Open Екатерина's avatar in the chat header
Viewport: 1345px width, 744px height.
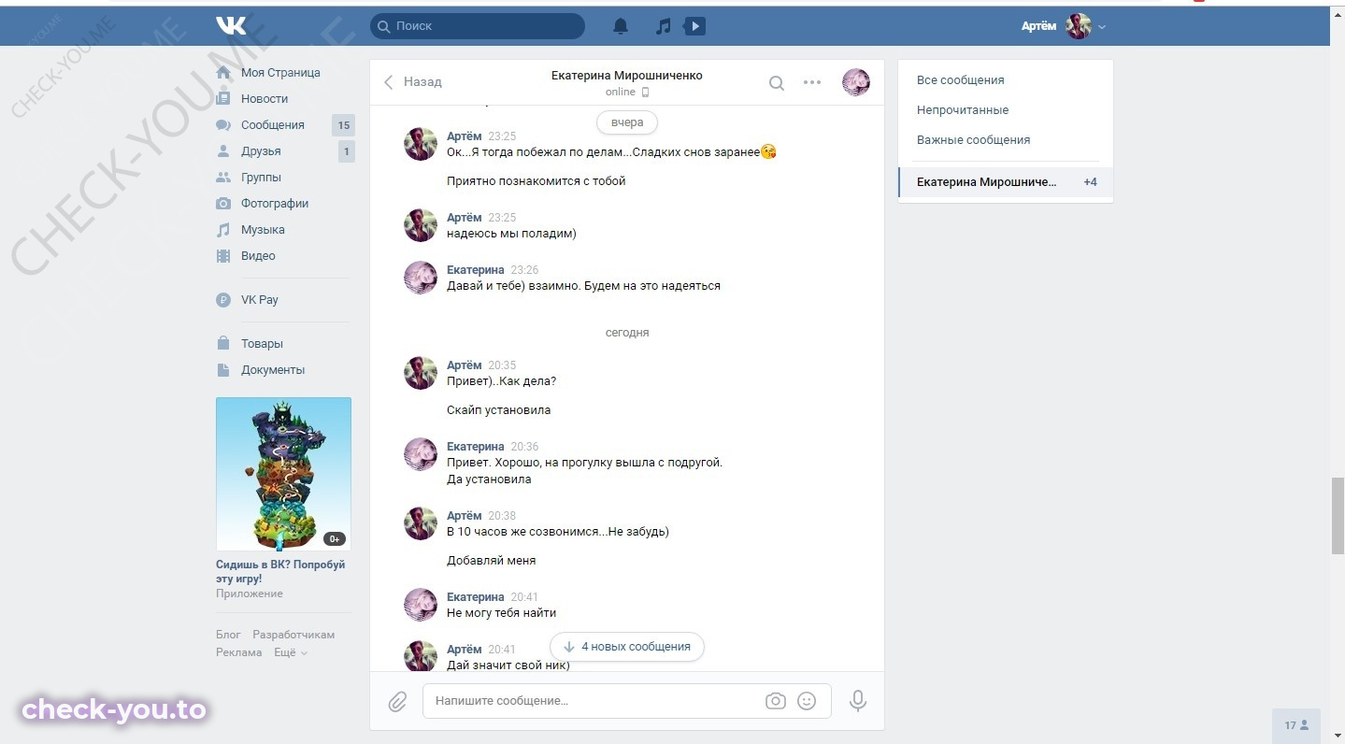coord(856,82)
